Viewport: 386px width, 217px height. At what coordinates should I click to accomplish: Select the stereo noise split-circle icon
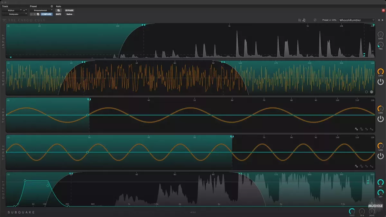371,92
